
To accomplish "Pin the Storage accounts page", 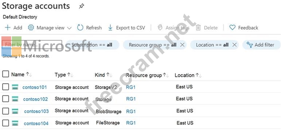I will (82, 6).
